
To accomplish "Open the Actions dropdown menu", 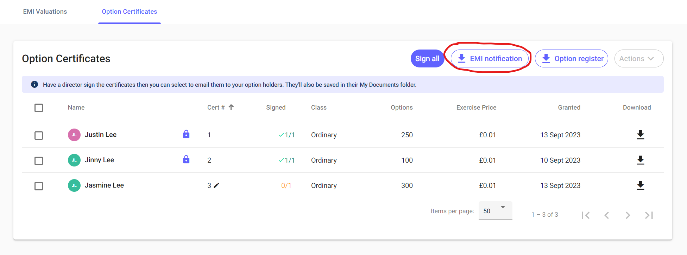I will click(638, 59).
